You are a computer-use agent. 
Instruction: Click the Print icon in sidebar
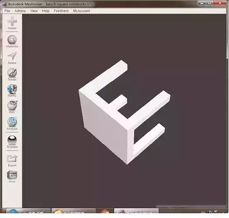12,175
